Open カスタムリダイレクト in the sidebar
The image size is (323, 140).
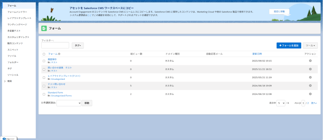coord(19,37)
